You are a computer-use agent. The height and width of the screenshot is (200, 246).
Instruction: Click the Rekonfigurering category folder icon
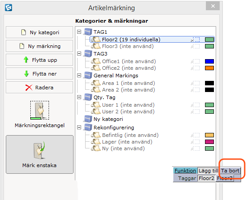tap(88, 128)
